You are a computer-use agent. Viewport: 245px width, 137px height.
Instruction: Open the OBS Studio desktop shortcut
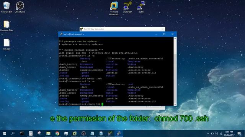[x=20, y=7]
